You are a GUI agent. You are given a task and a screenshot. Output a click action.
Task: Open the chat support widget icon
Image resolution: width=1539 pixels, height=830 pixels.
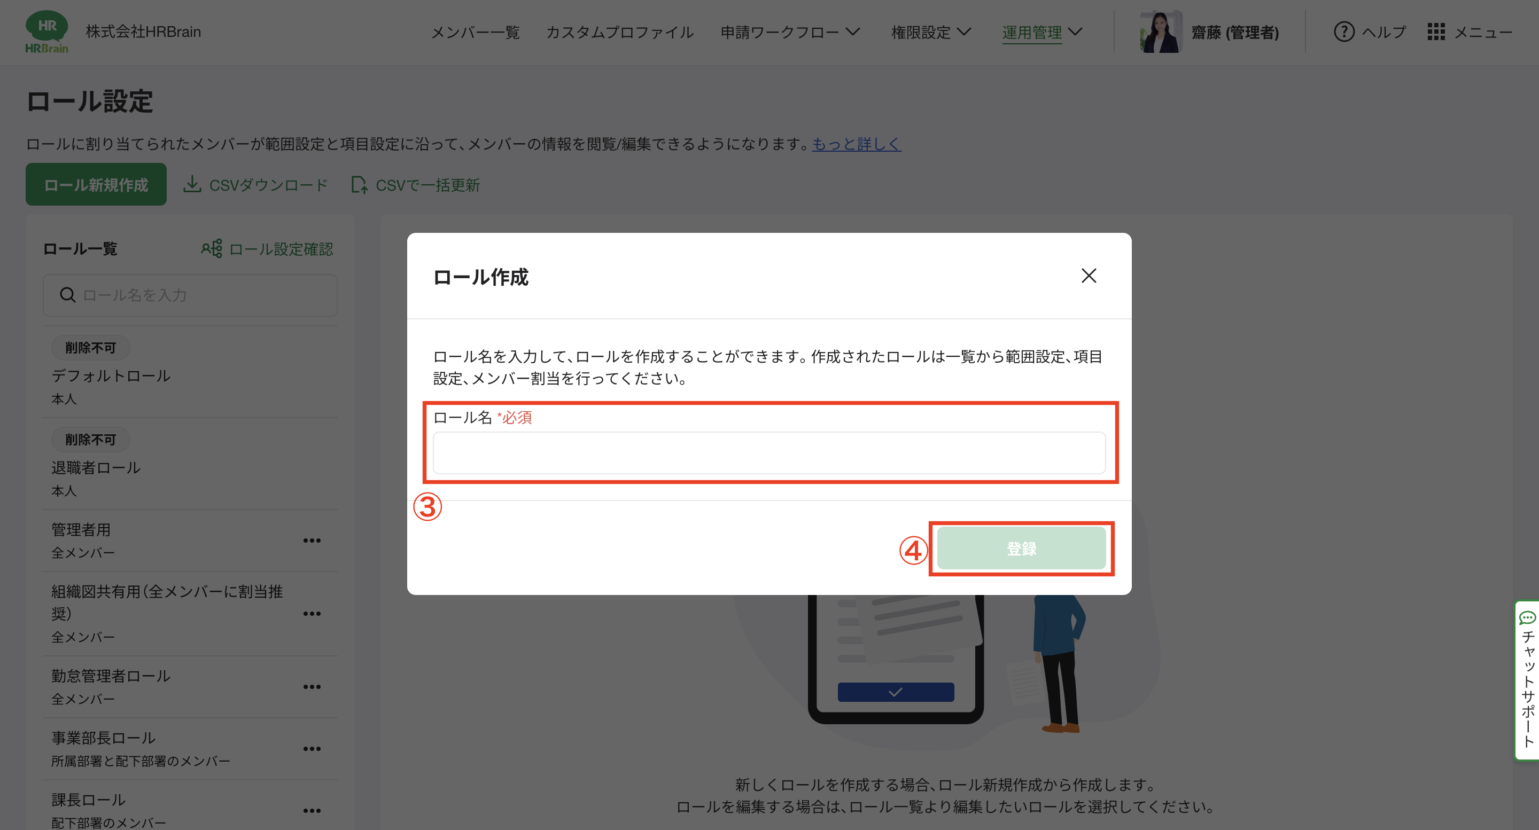[x=1527, y=617]
